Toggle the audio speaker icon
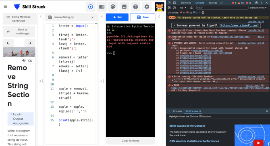 coord(24,60)
